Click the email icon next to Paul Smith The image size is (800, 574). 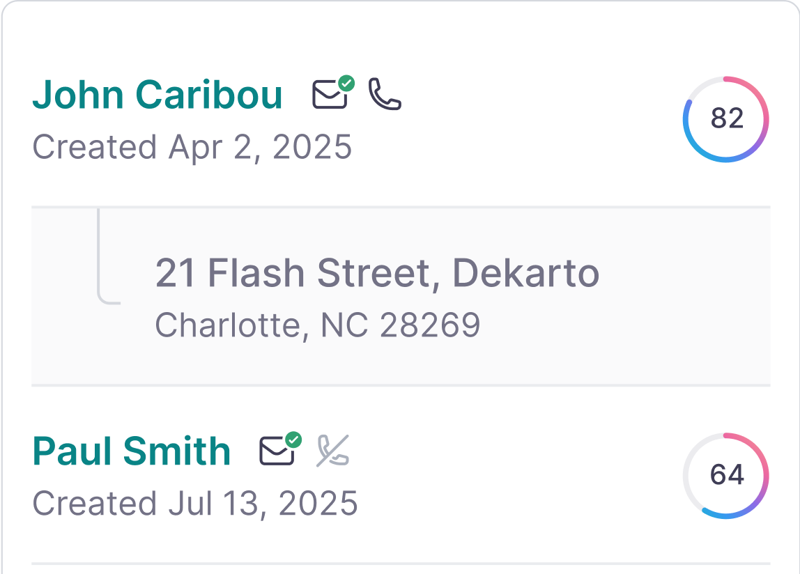[277, 453]
